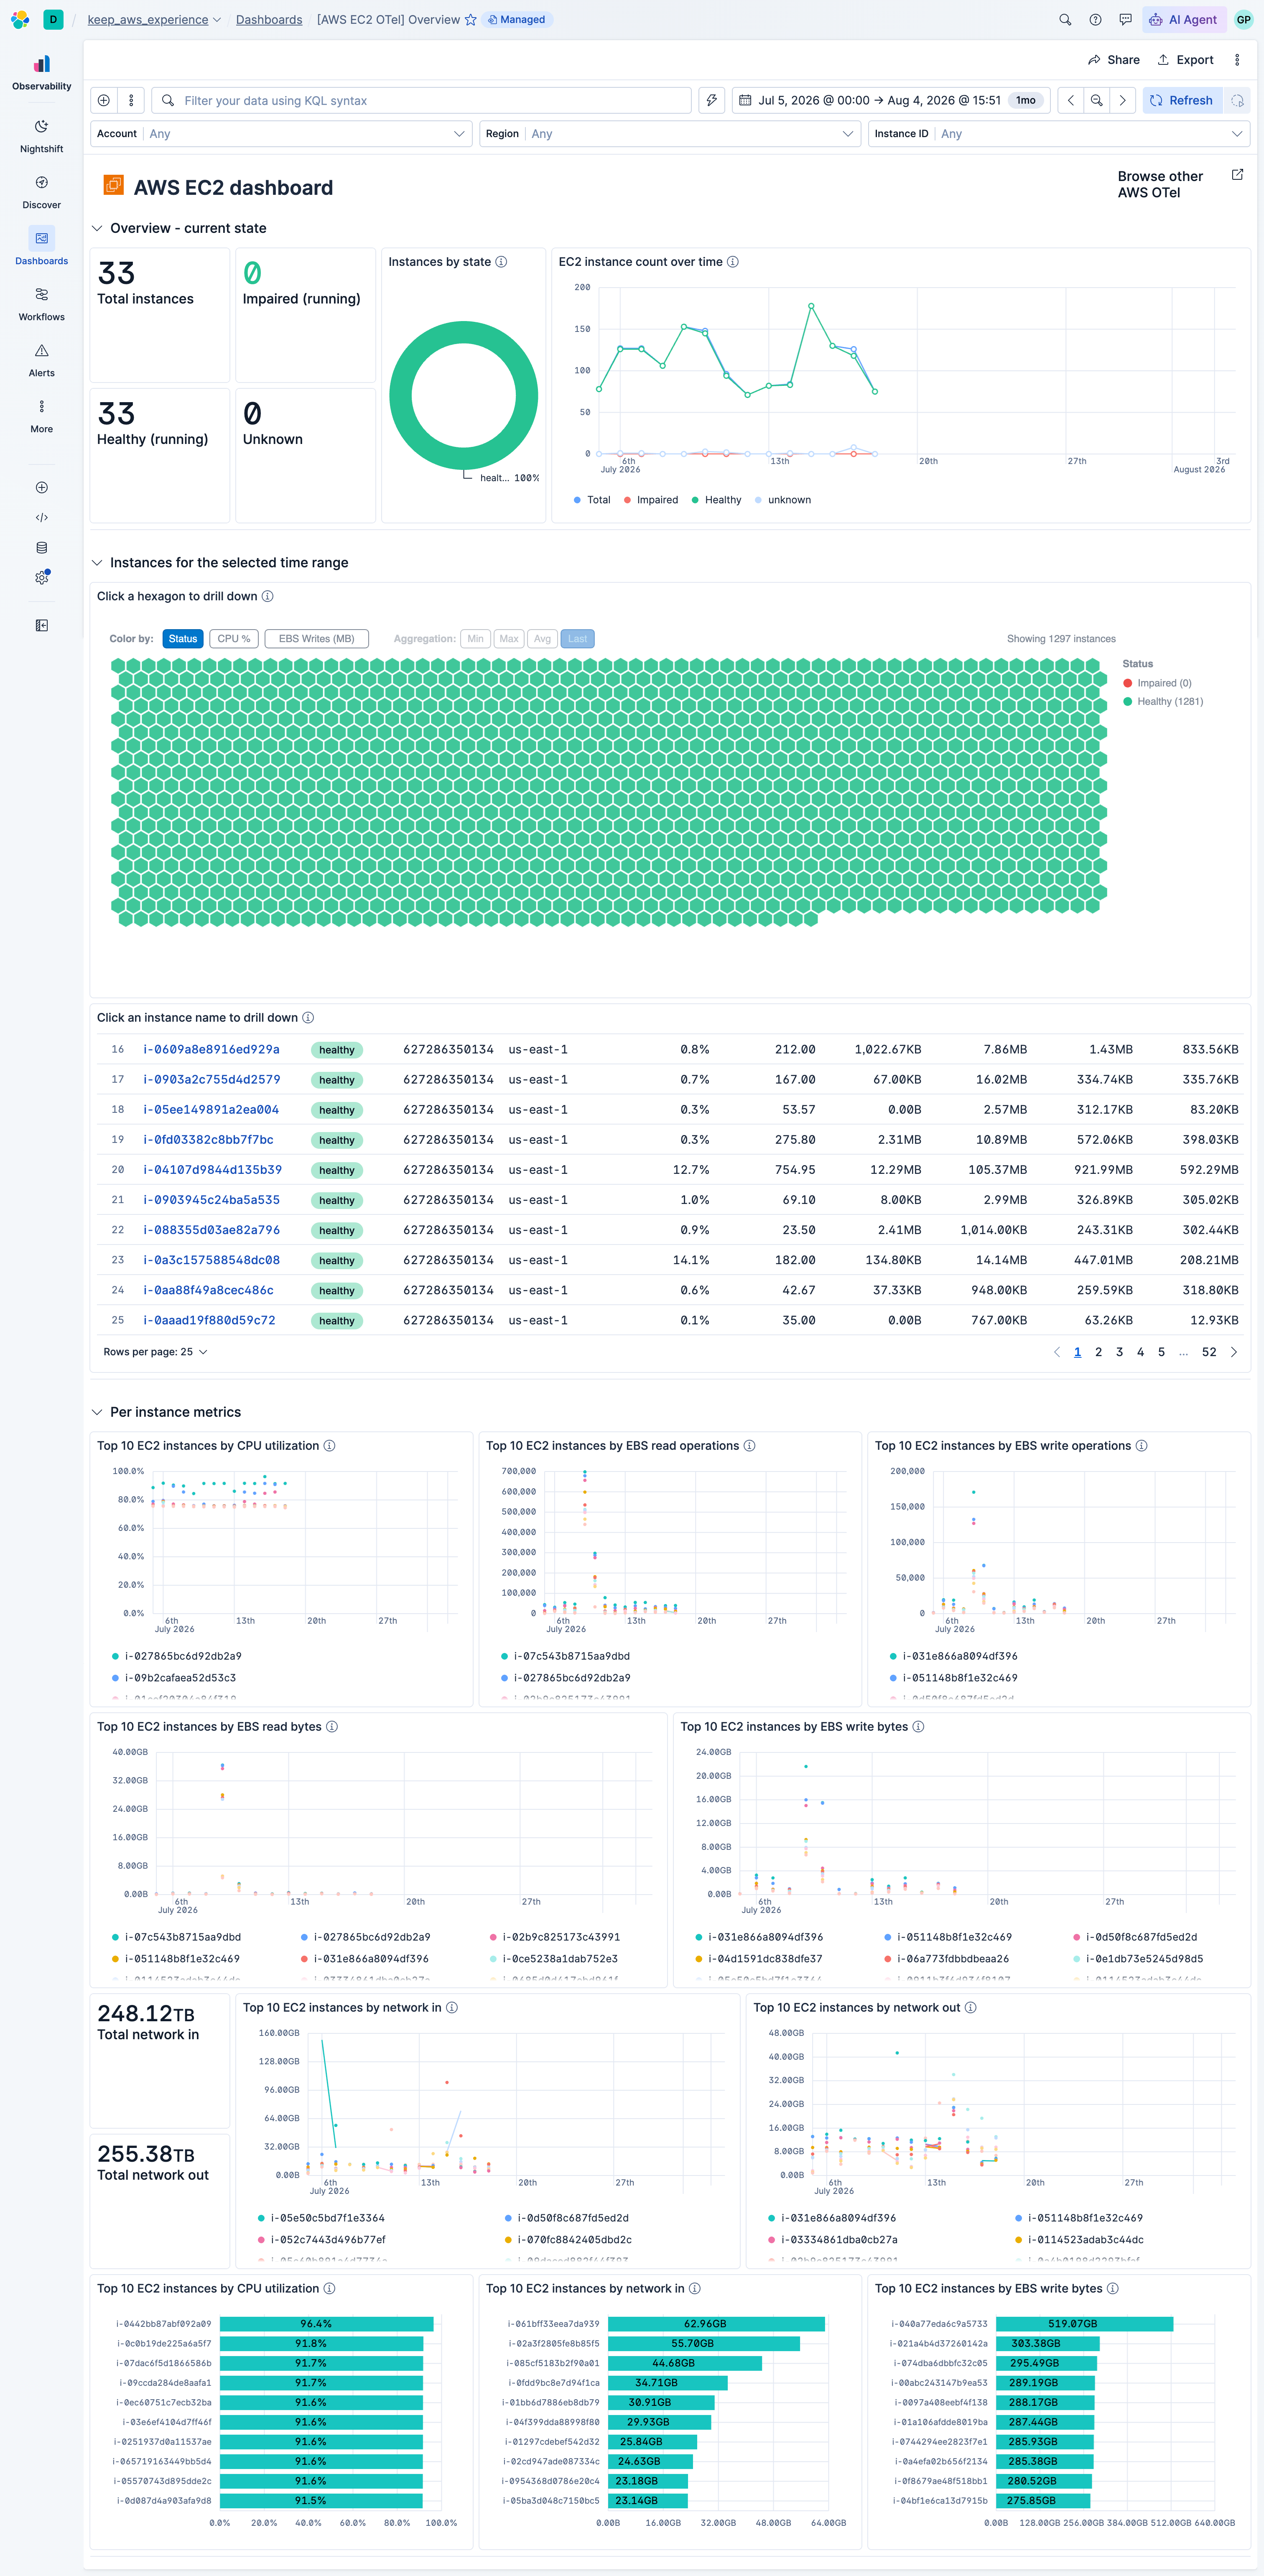This screenshot has height=2576, width=1264.
Task: Favorite the dashboard with star icon
Action: (x=470, y=20)
